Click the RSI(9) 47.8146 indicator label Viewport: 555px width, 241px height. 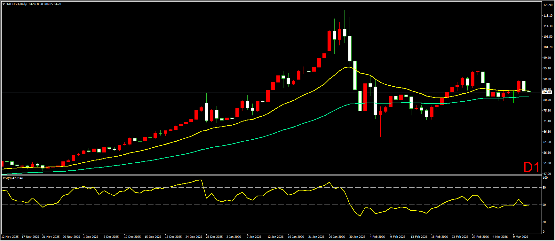tap(13, 178)
